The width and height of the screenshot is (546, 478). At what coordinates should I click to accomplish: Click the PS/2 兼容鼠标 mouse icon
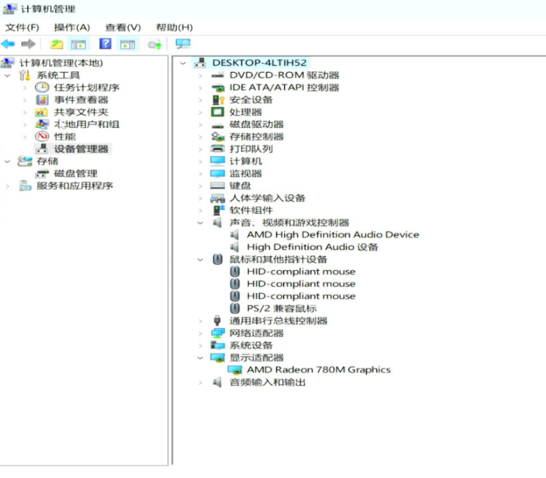point(235,308)
